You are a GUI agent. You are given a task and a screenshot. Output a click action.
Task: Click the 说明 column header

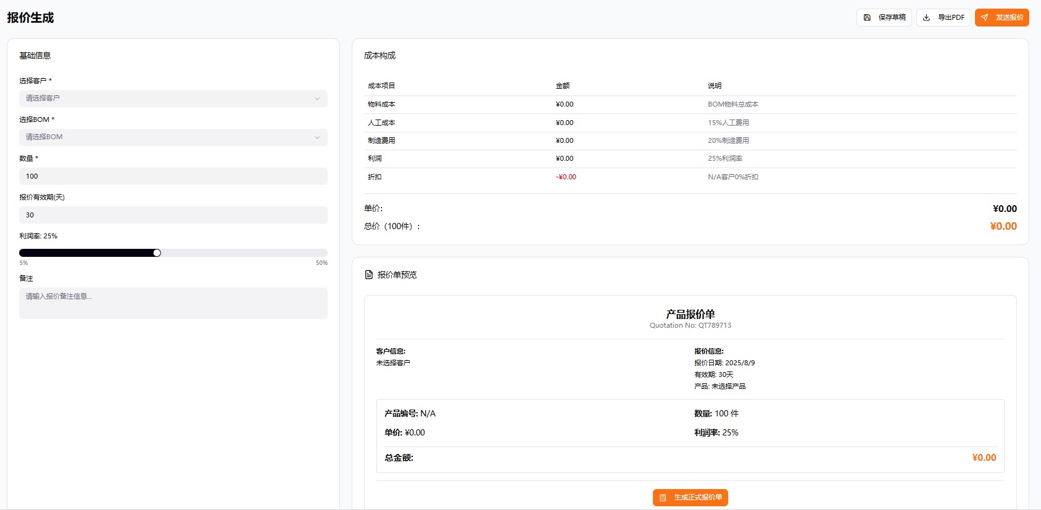715,86
